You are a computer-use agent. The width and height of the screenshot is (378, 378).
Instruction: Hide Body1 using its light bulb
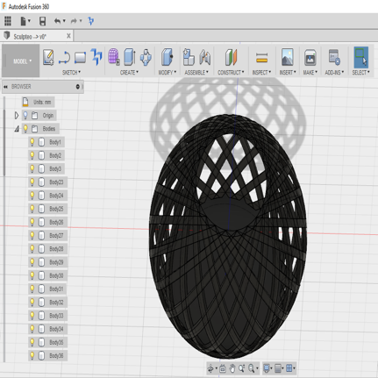pos(32,142)
